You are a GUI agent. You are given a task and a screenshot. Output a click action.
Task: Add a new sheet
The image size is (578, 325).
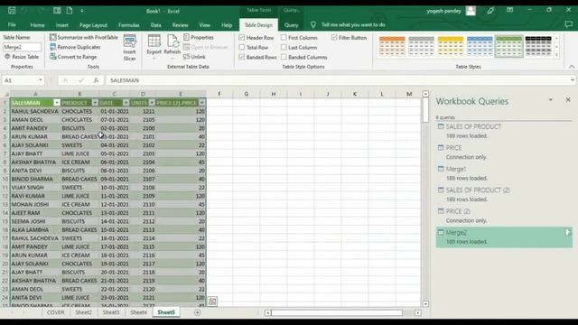pyautogui.click(x=197, y=312)
